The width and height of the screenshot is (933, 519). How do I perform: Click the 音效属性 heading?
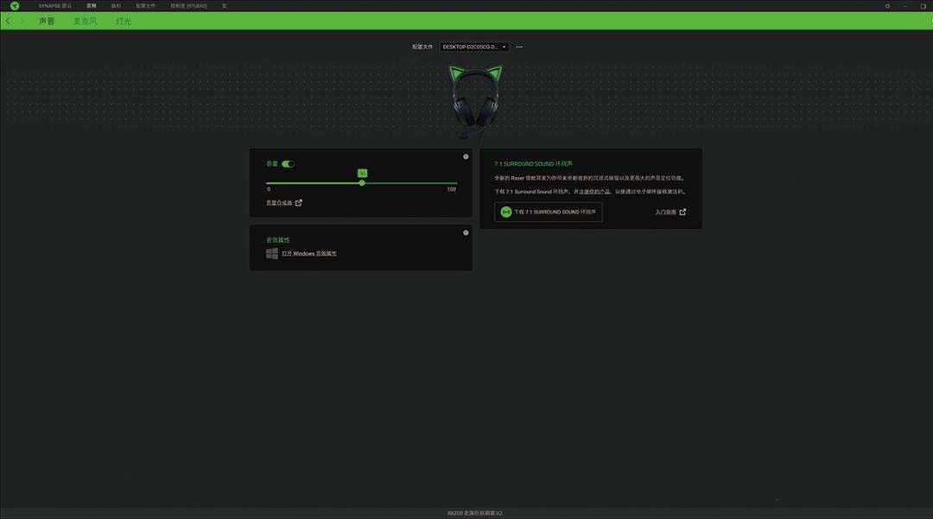coord(278,240)
